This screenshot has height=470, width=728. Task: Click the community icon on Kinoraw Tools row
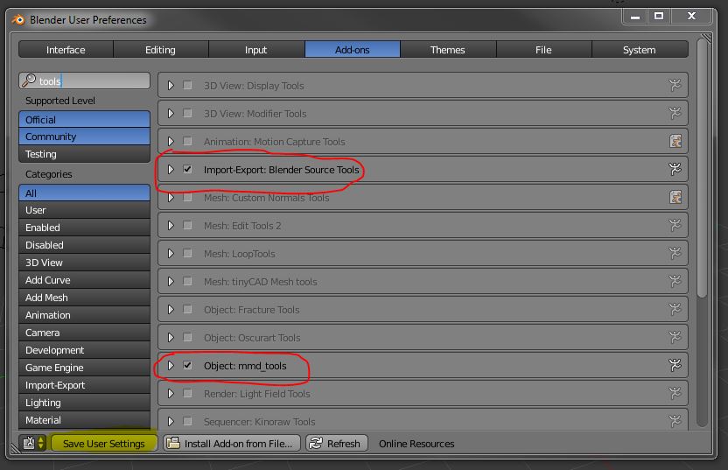pyautogui.click(x=675, y=421)
